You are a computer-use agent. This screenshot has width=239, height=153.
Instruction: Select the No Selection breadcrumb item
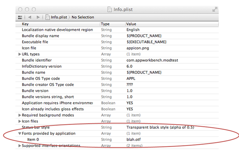tap(83, 17)
